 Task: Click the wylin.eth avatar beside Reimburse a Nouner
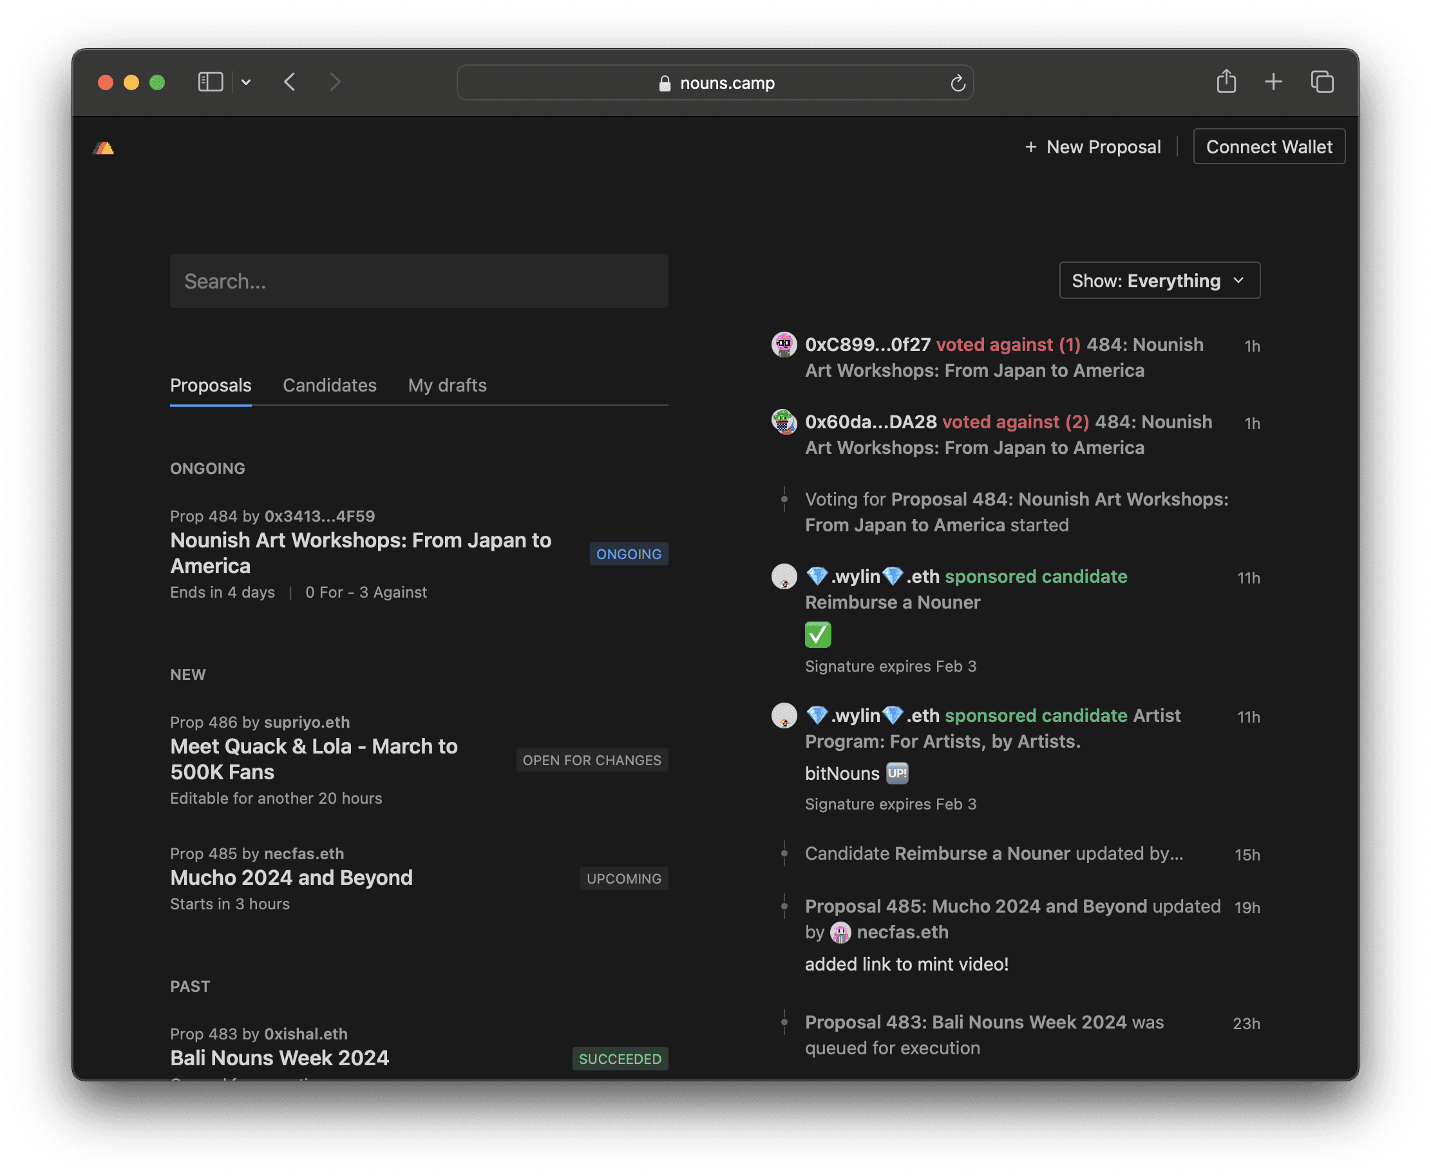784,576
